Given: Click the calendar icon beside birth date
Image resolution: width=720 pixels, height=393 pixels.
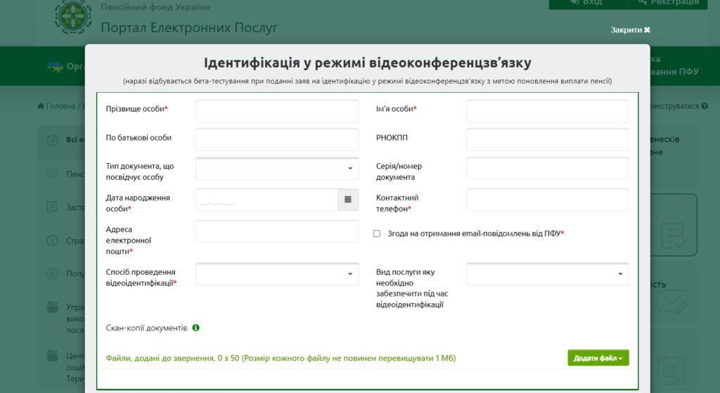Looking at the screenshot, I should pos(347,200).
